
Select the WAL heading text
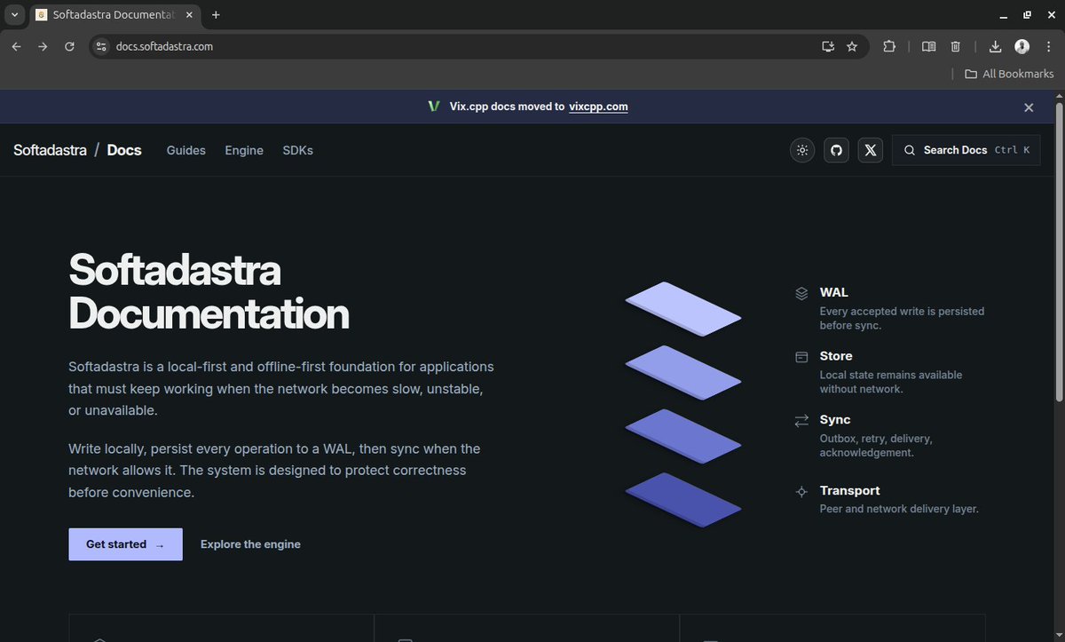click(x=834, y=292)
